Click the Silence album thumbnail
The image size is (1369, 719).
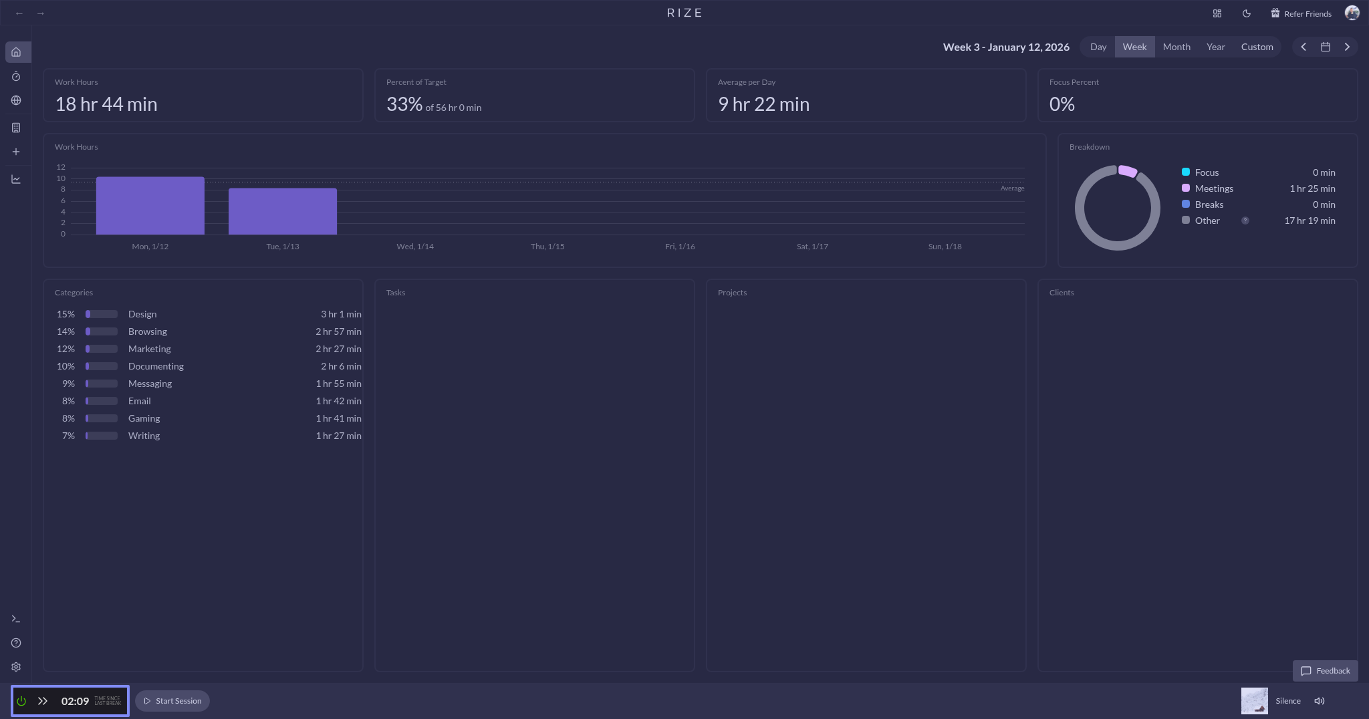[x=1254, y=701]
